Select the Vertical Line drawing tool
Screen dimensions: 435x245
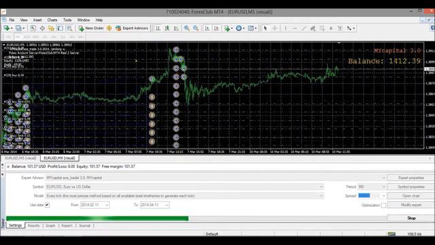(285, 28)
